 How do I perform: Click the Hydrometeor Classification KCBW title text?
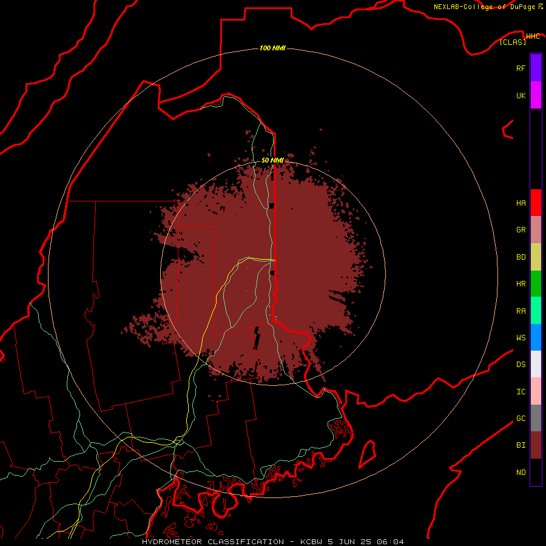[272, 542]
